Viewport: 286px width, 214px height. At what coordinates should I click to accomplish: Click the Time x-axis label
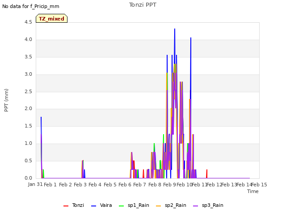click(253, 191)
